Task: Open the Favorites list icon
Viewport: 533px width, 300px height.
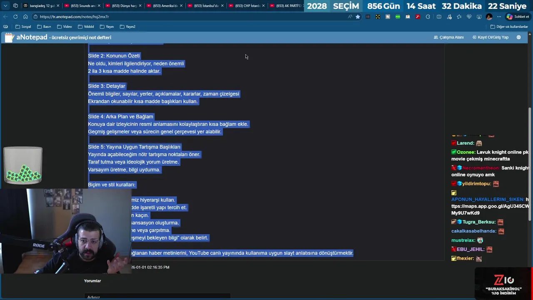Action: click(x=459, y=17)
